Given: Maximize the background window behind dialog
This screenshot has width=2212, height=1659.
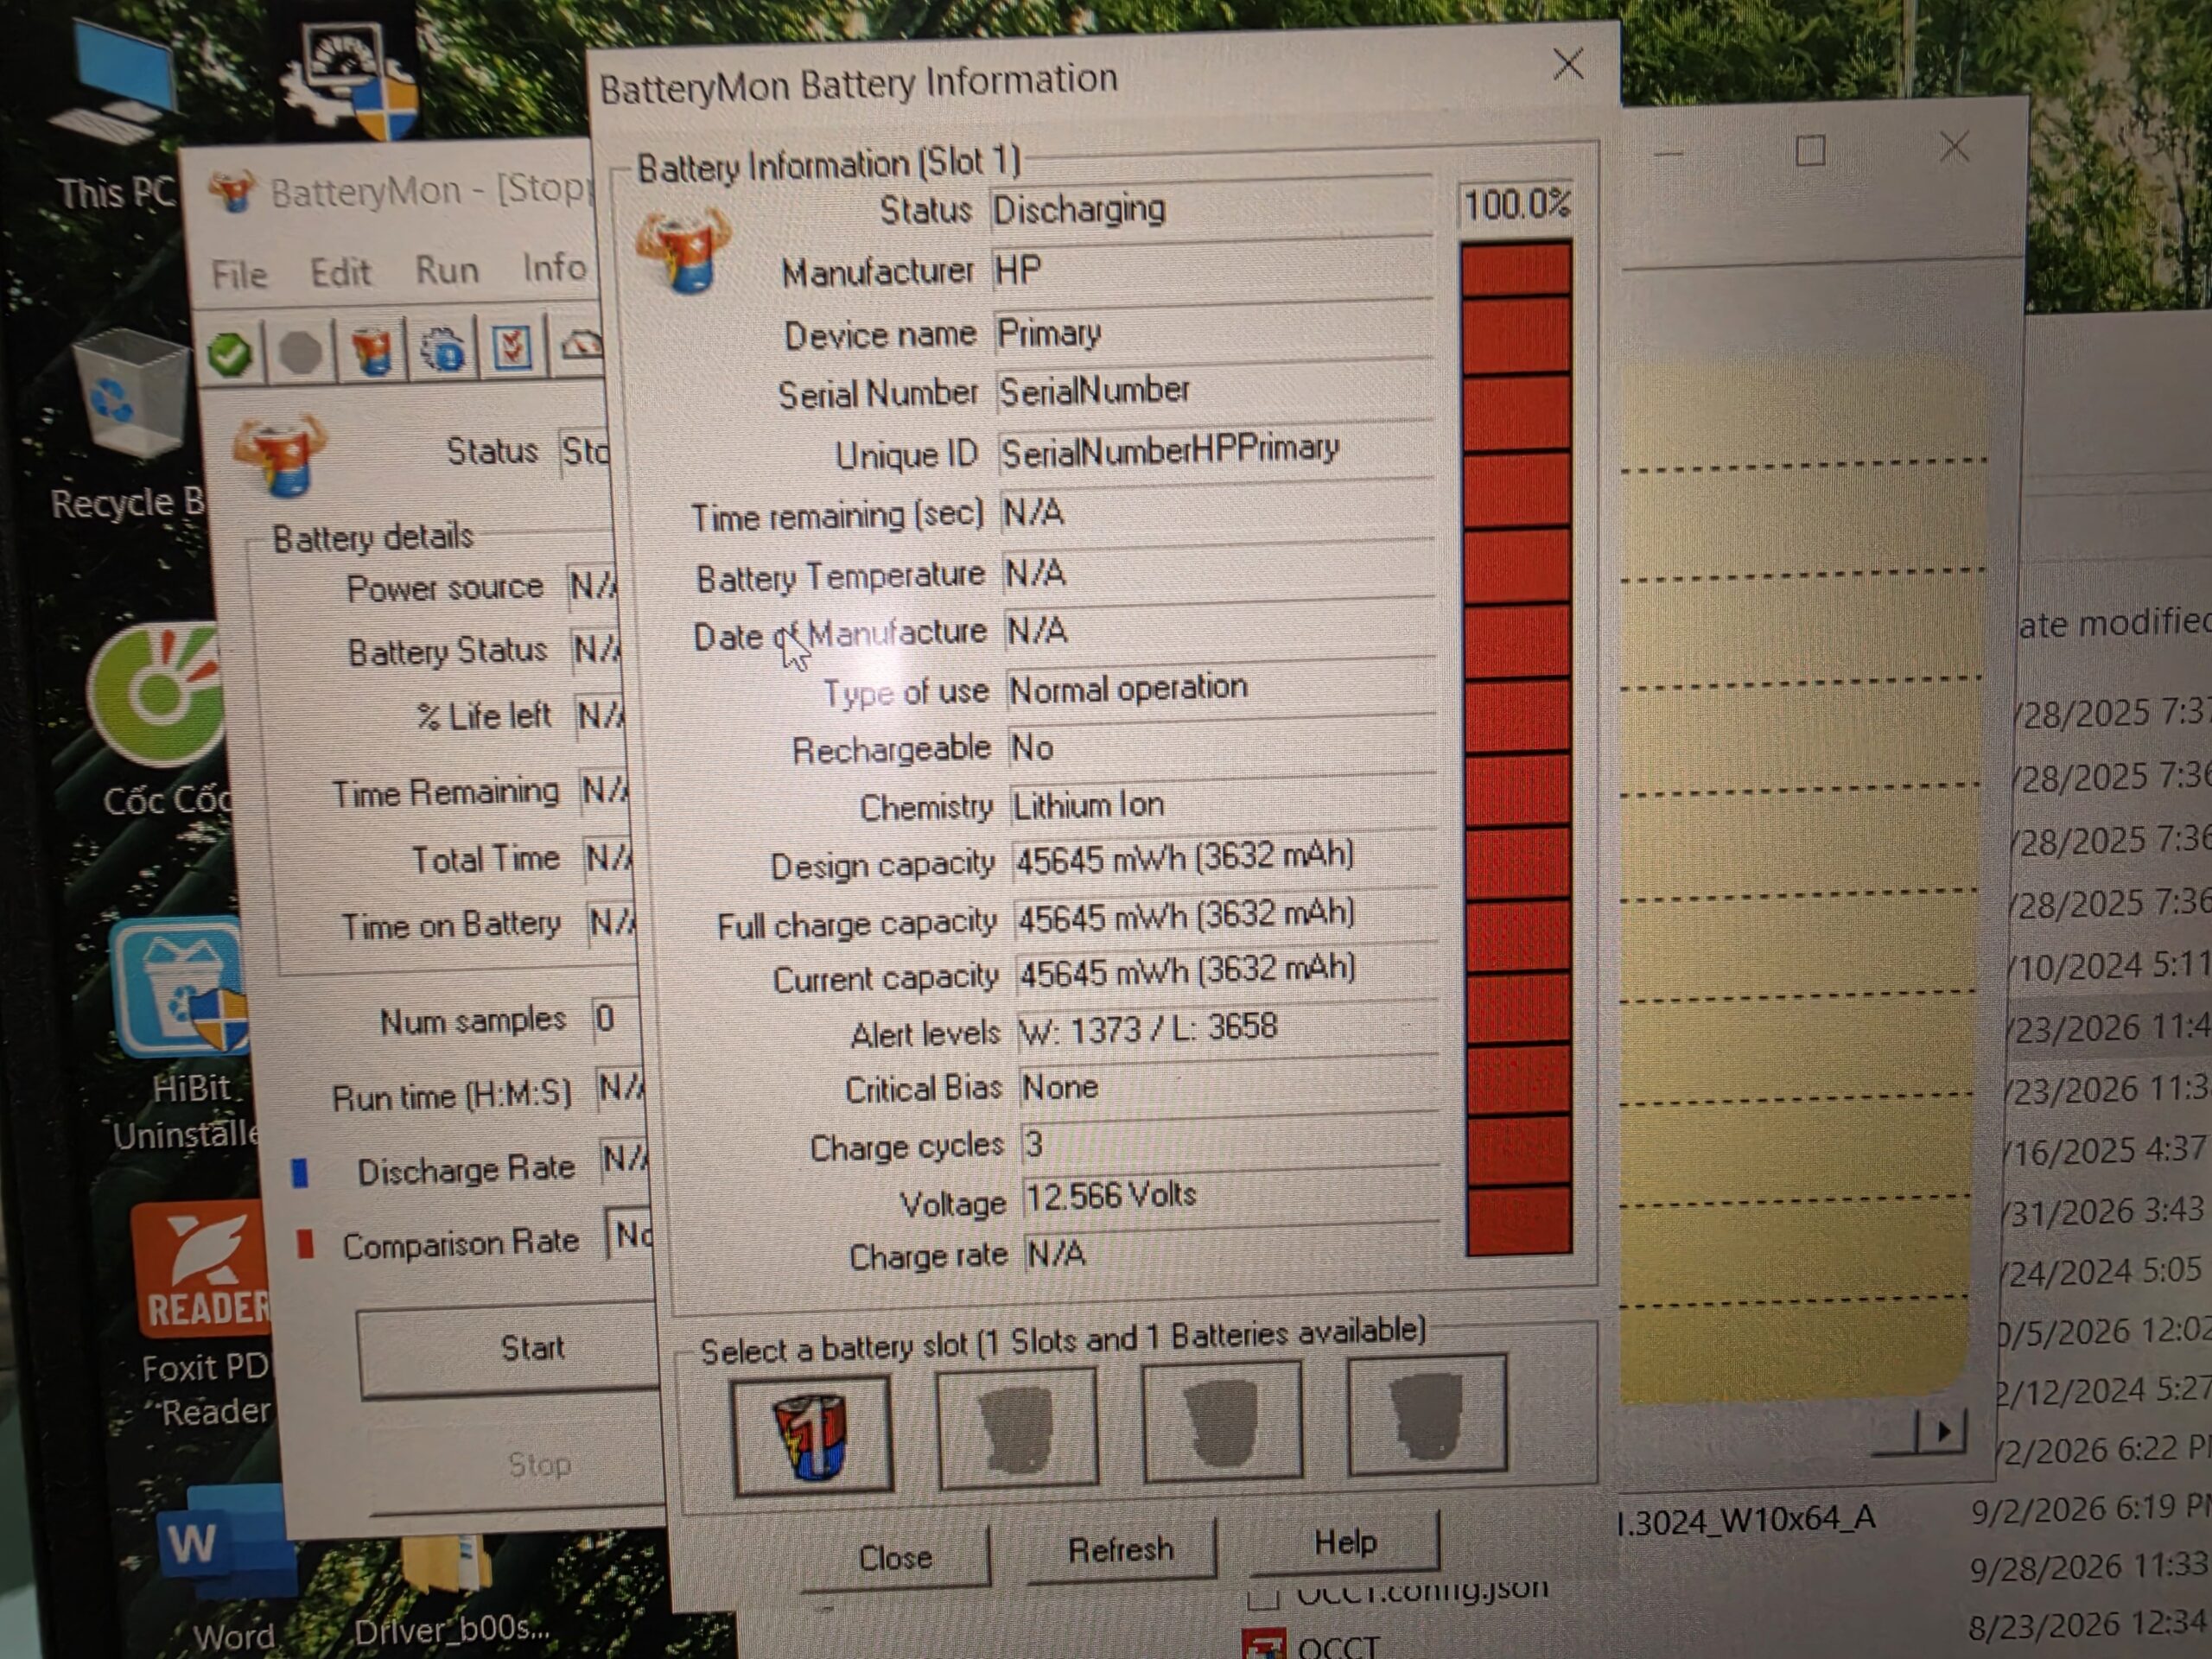Looking at the screenshot, I should coord(1810,152).
